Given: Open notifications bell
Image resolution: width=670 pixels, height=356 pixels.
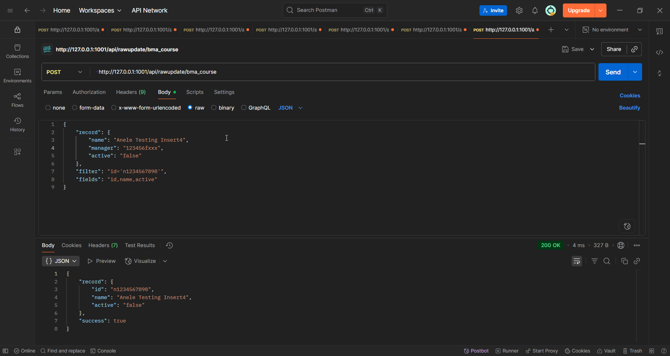Looking at the screenshot, I should [535, 10].
